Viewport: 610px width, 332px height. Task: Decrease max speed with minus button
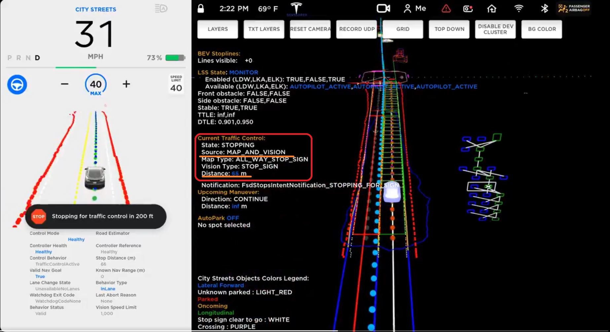[x=65, y=84]
